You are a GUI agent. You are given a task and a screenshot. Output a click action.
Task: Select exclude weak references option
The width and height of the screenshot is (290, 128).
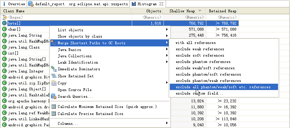point(224,49)
